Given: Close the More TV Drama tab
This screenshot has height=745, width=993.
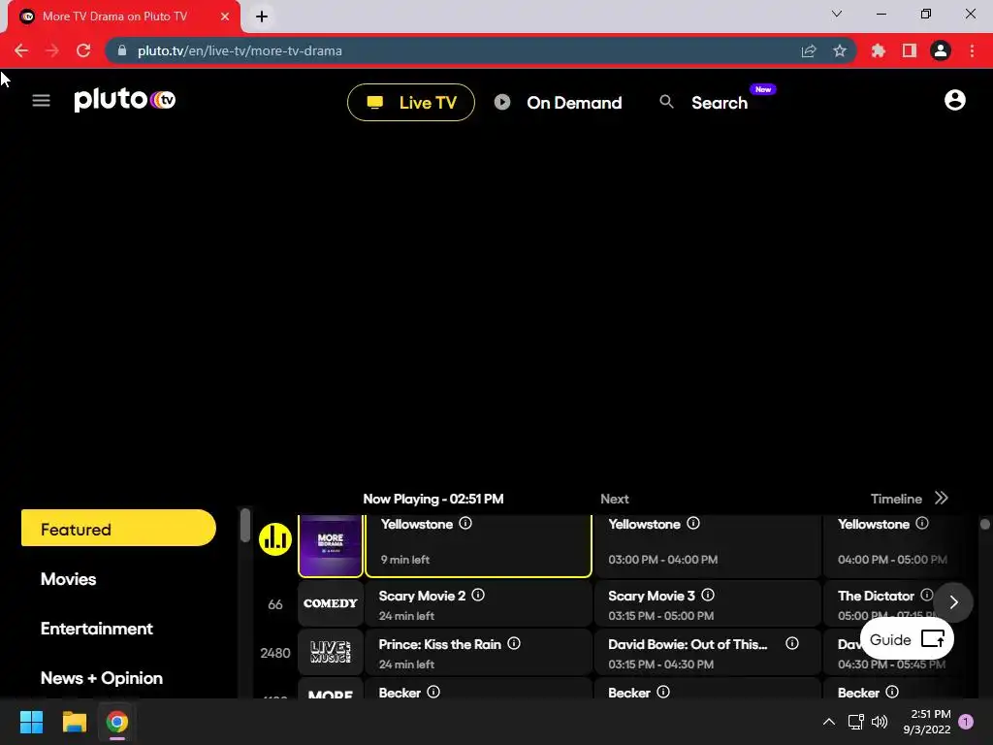Looking at the screenshot, I should point(225,16).
